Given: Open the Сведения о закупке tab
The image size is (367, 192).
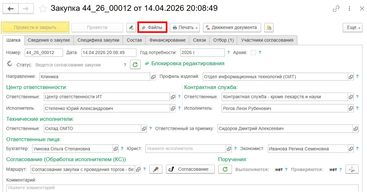Looking at the screenshot, I should coord(49,40).
